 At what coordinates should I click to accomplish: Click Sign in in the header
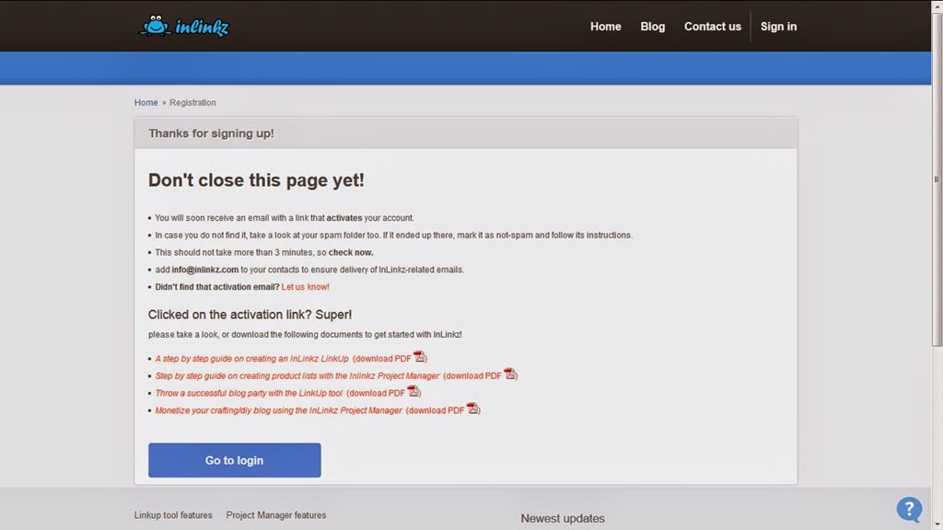click(778, 27)
